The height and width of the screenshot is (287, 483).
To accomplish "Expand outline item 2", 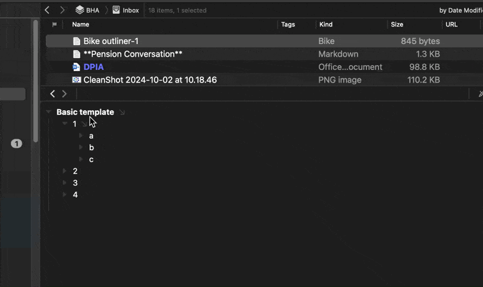I will (65, 171).
